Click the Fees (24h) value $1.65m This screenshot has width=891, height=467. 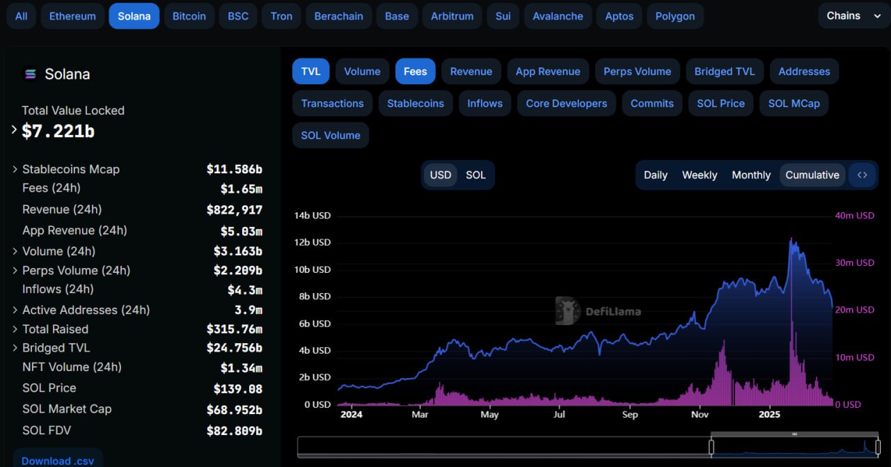(x=242, y=189)
